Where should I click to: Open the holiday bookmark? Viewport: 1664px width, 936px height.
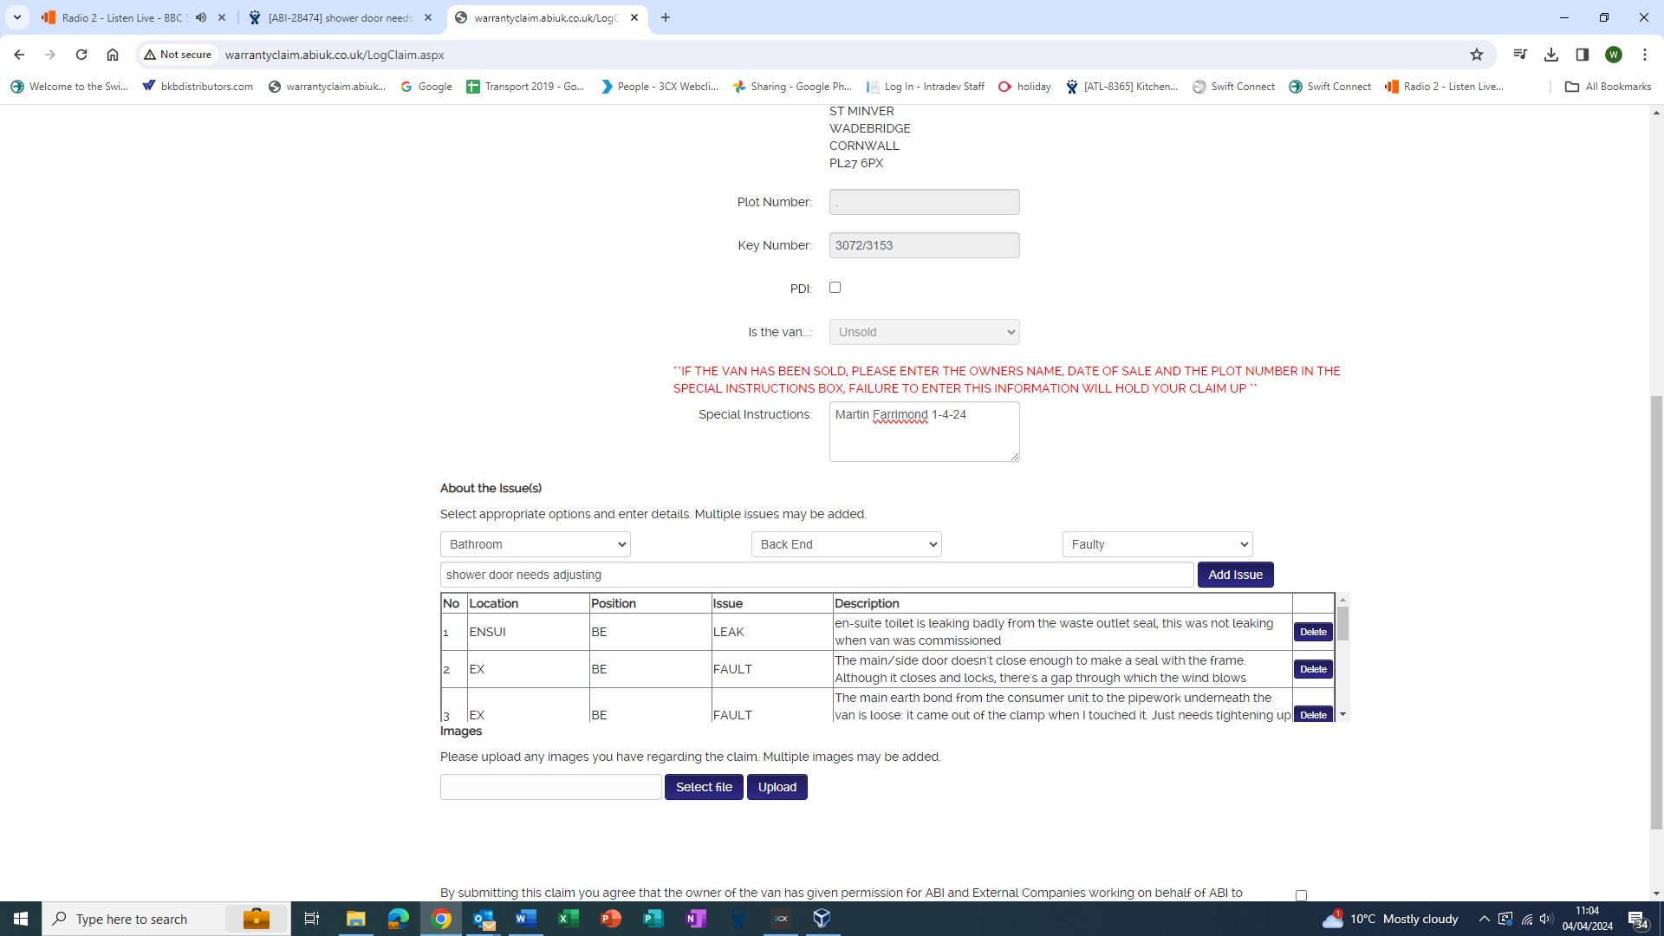[x=1025, y=87]
